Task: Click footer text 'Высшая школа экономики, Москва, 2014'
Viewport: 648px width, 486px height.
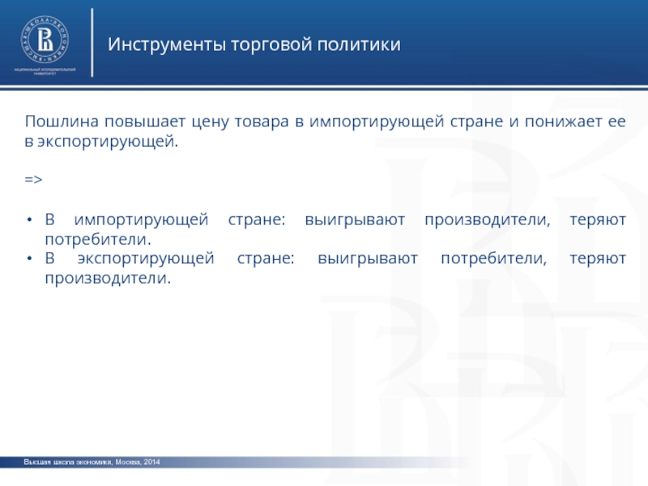Action: pyautogui.click(x=92, y=462)
